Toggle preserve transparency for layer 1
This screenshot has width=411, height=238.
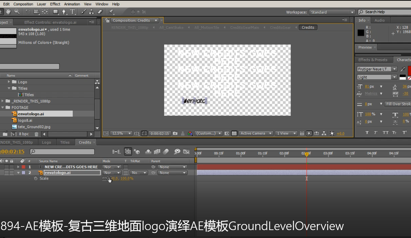click(x=126, y=167)
